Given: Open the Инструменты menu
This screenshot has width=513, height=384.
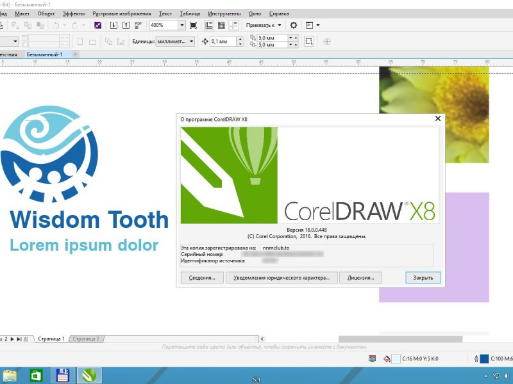Looking at the screenshot, I should 224,13.
